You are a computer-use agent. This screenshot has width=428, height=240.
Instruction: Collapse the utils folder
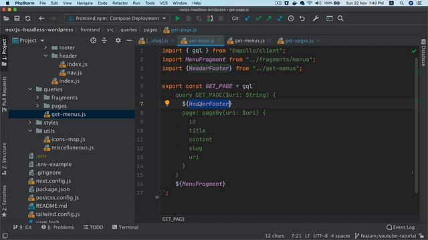point(30,131)
